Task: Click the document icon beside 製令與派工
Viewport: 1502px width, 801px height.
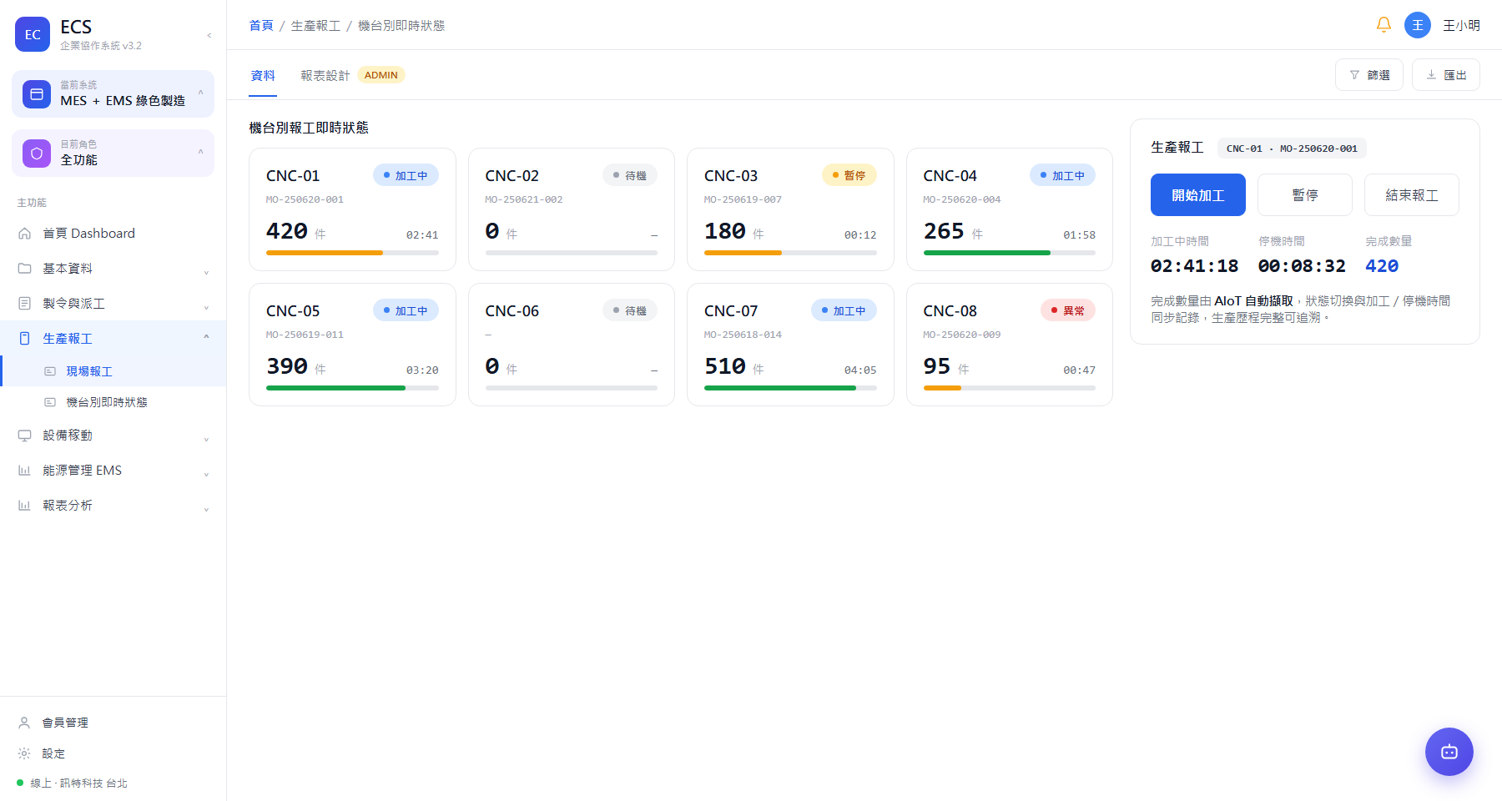Action: (x=25, y=304)
